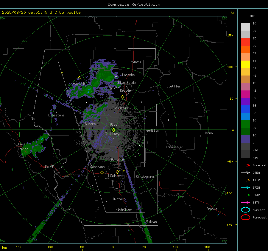Click the 100 tick on bottom axis
The width and height of the screenshot is (268, 251).
[x=175, y=247]
